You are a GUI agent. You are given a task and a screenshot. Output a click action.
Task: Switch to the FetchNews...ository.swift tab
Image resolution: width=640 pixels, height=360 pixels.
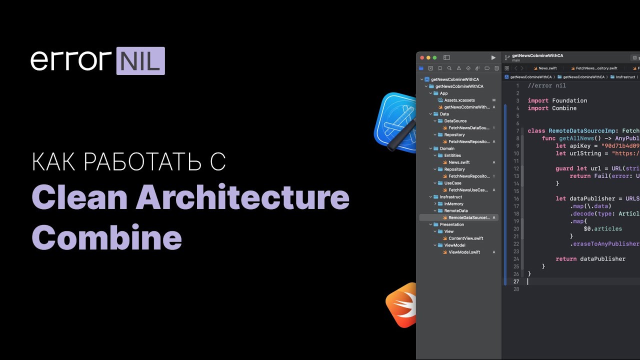tap(593, 68)
